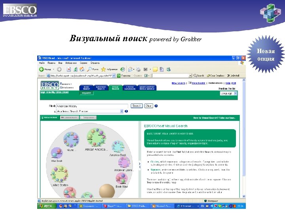Select the Book New category circle
285x214 pixels.
(122, 178)
